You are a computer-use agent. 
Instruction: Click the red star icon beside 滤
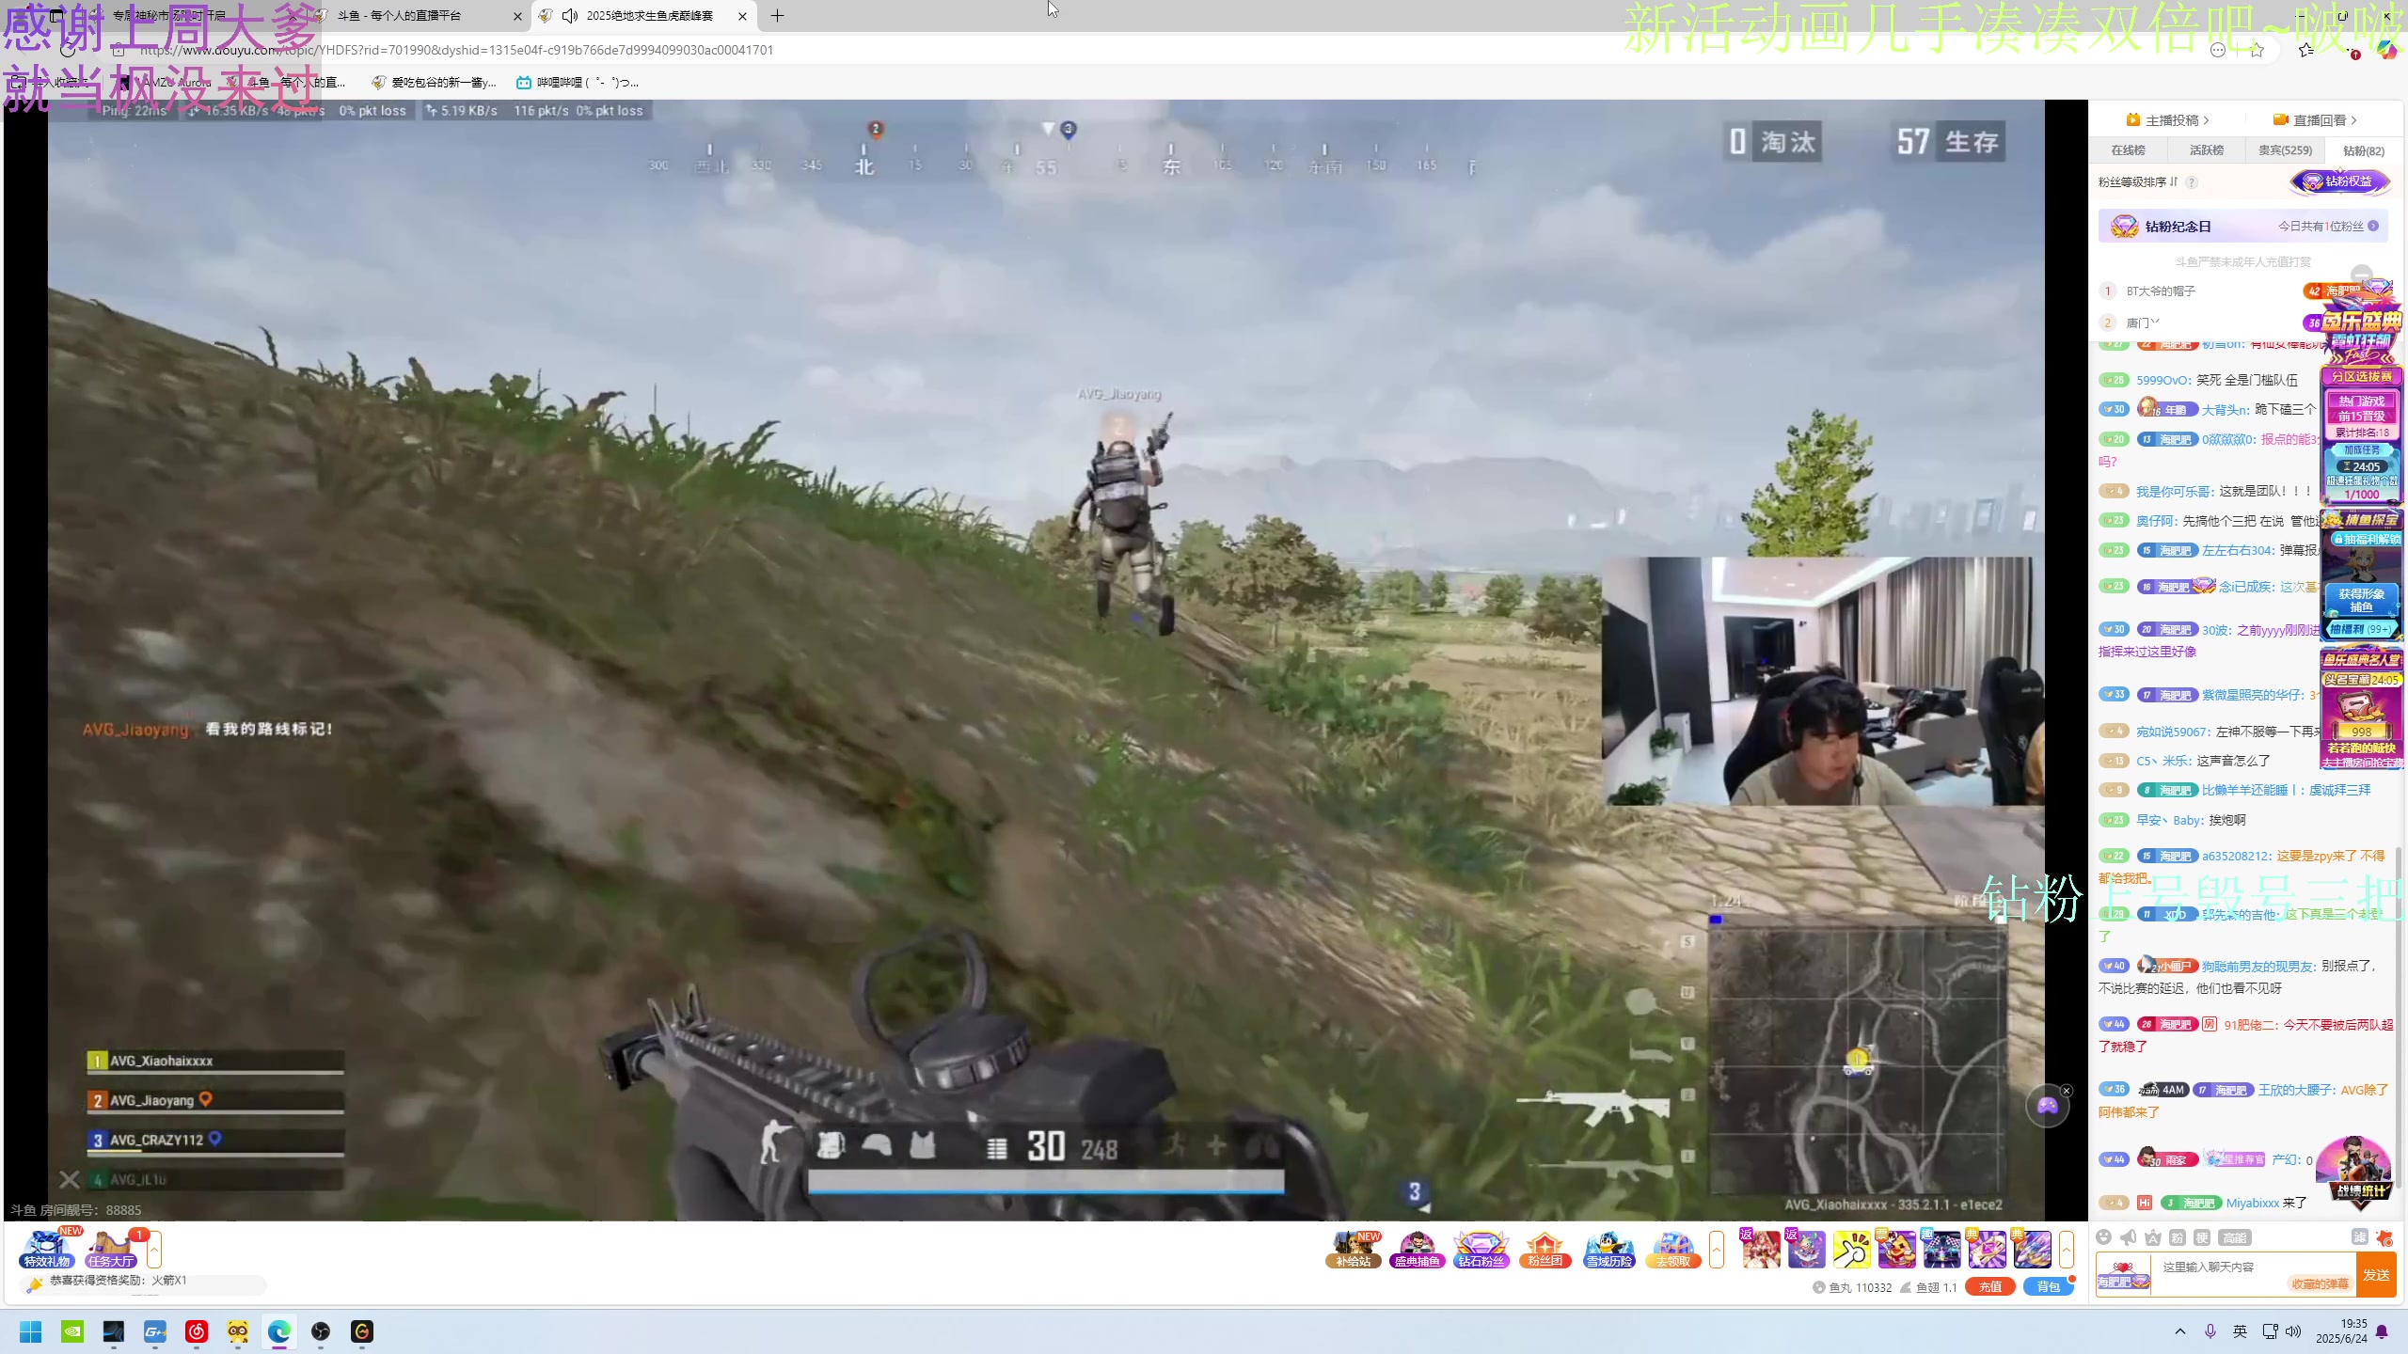pos(2384,1237)
